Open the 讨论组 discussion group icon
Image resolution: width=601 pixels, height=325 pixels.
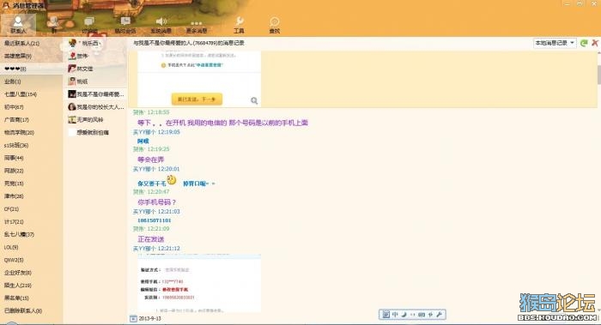(89, 25)
